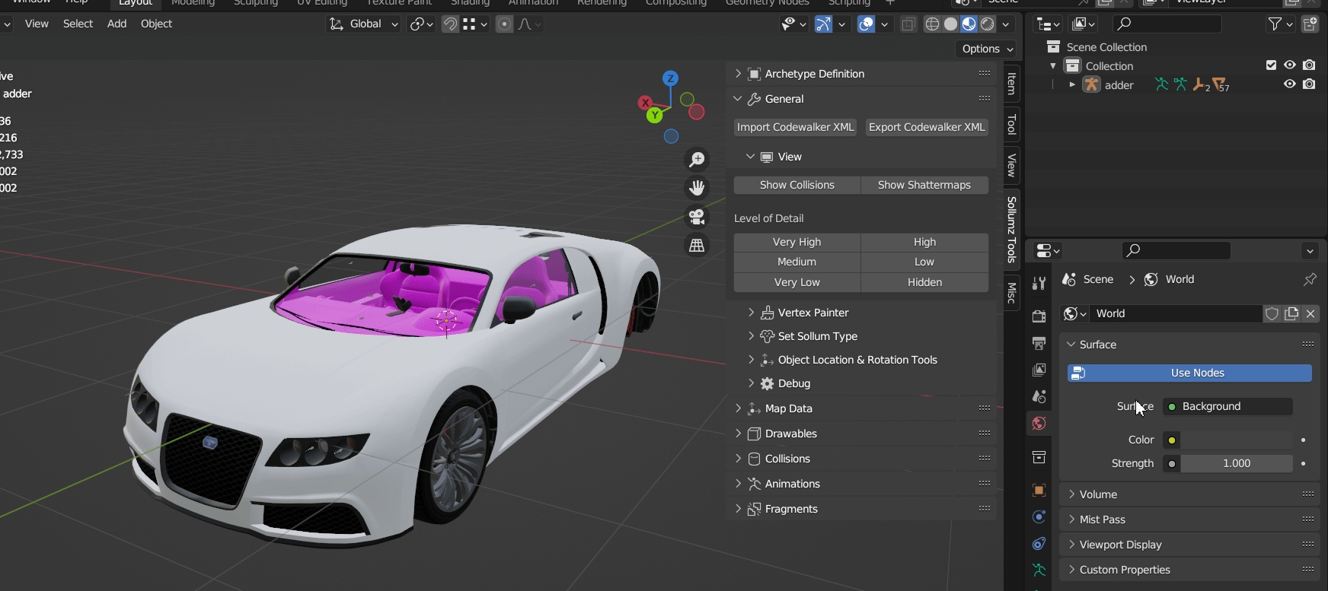Toggle X-ray viewport display

tap(908, 24)
